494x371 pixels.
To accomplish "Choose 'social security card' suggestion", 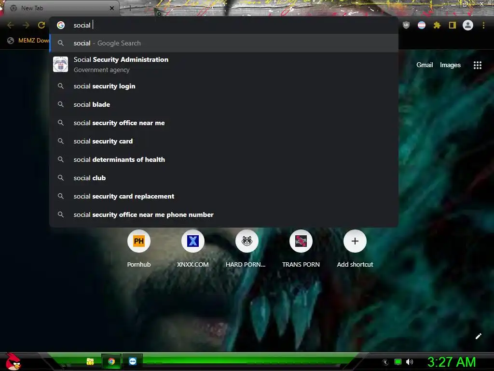I will (x=224, y=141).
